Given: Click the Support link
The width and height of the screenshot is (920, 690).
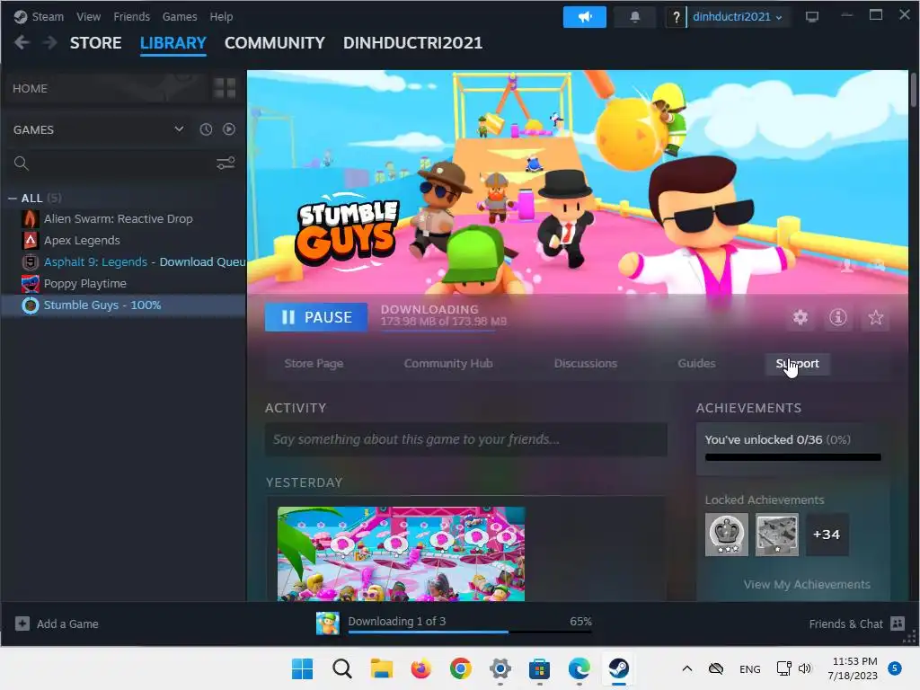Looking at the screenshot, I should click(x=798, y=364).
